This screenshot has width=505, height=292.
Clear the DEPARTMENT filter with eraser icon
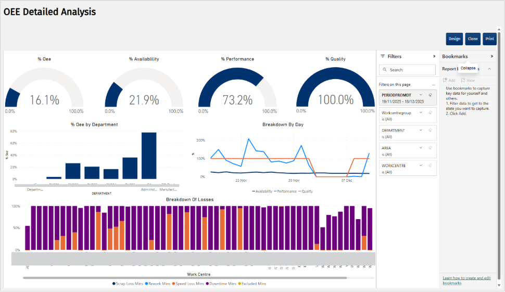(x=430, y=130)
